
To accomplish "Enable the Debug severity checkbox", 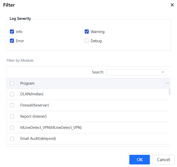I will [87, 41].
